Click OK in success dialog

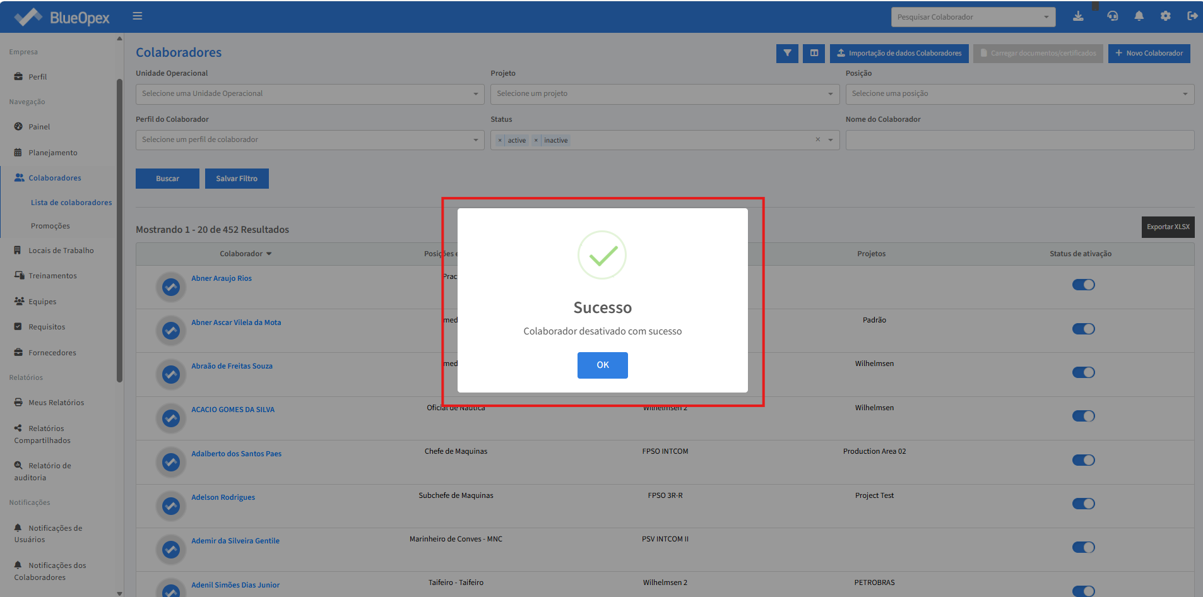click(602, 365)
